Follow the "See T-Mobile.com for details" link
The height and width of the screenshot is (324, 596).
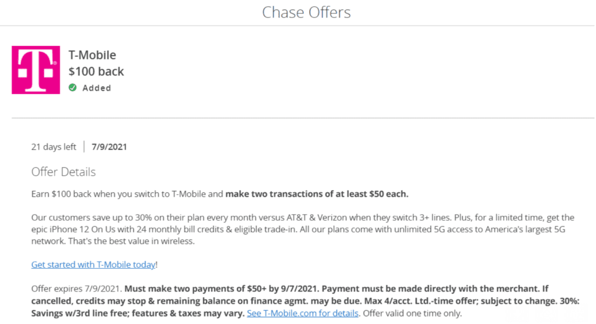point(301,314)
